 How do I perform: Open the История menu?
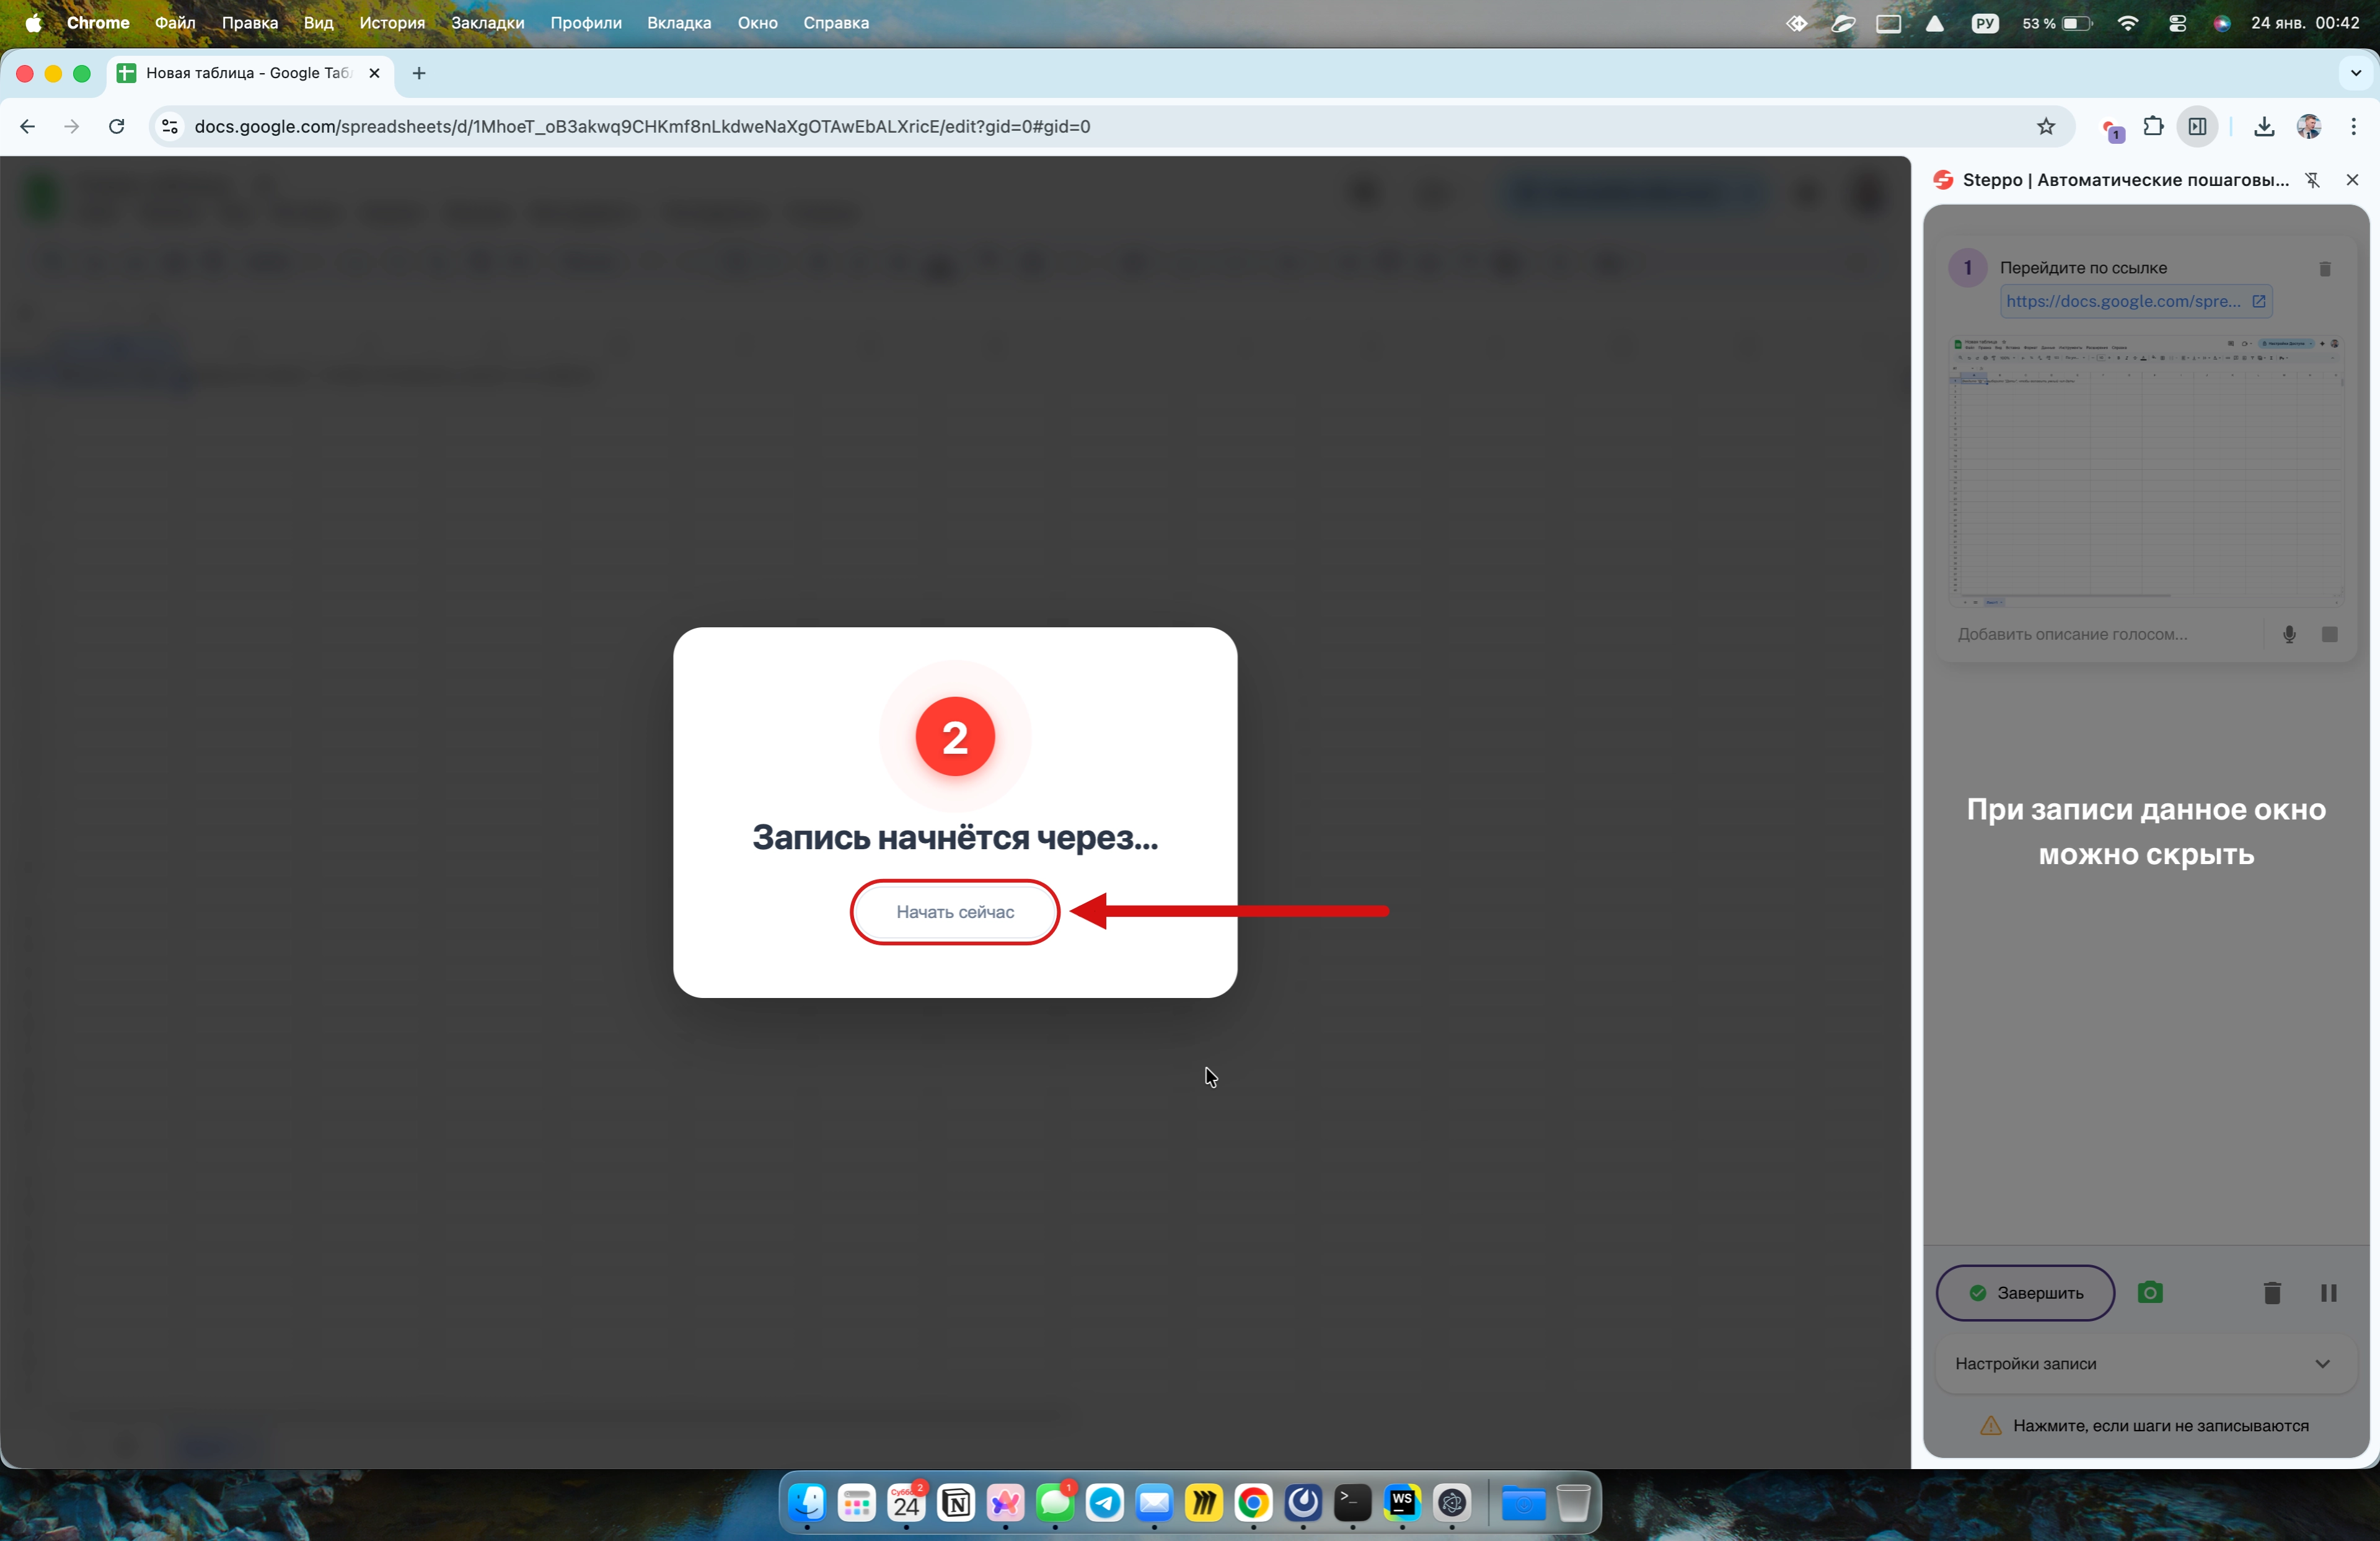point(392,23)
